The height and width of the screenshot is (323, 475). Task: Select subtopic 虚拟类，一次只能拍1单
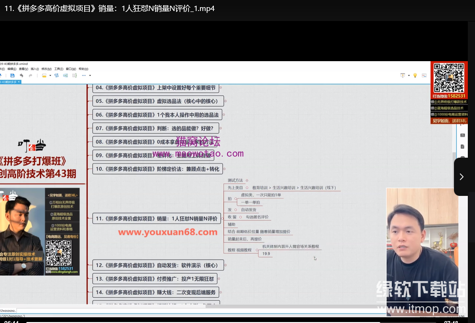(x=261, y=195)
